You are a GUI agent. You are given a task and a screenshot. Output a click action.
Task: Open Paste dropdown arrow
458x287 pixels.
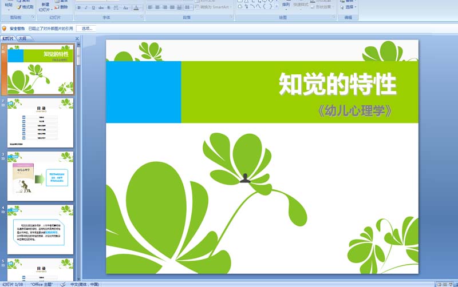9,10
